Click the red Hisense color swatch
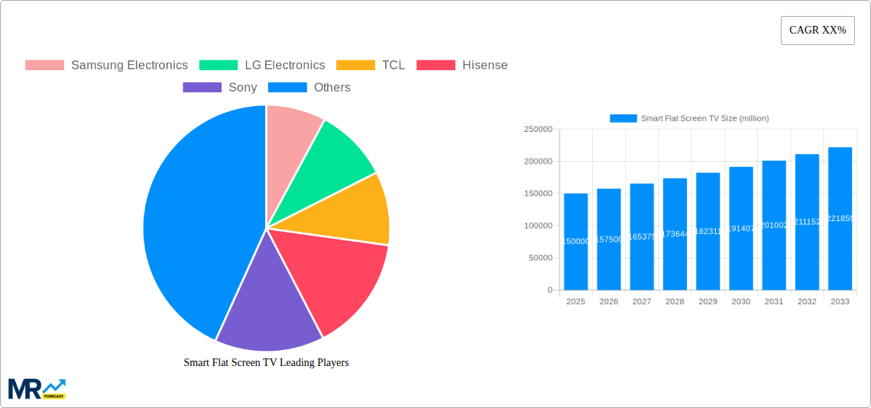 (x=436, y=65)
